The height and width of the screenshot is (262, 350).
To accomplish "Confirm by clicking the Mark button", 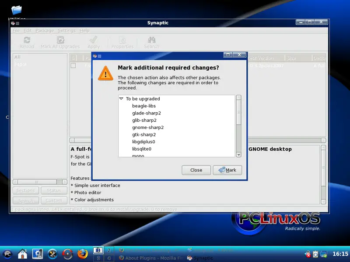I will coord(227,170).
